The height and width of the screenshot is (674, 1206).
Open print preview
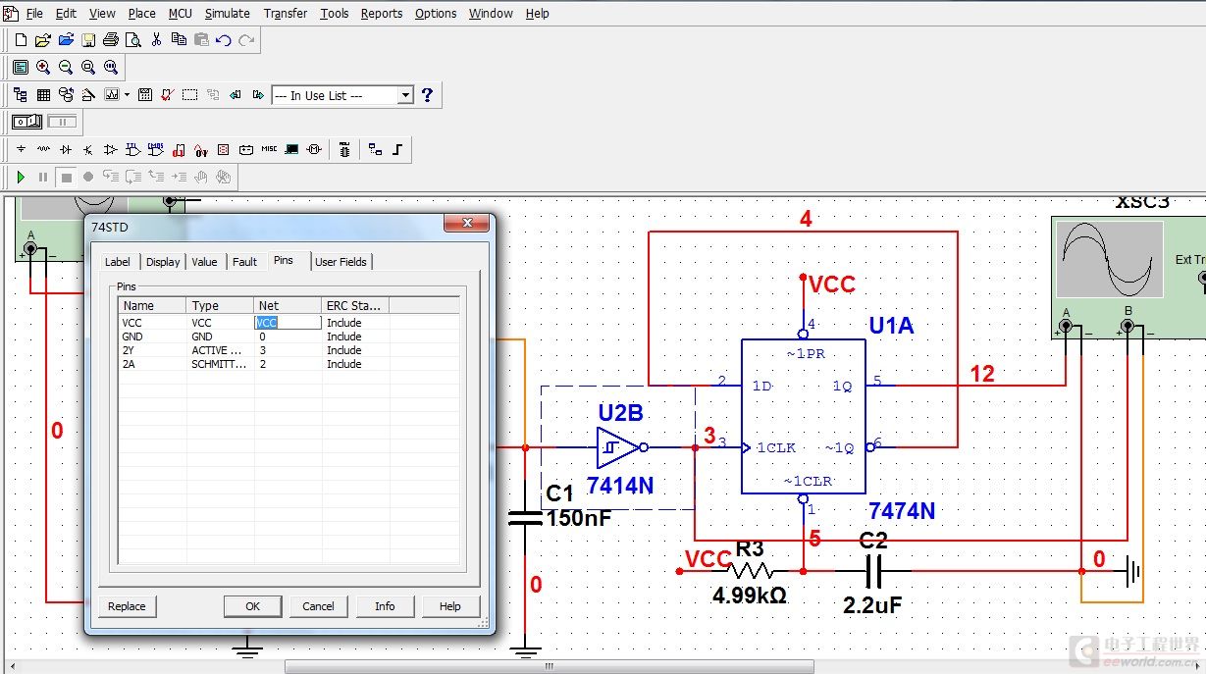[132, 40]
